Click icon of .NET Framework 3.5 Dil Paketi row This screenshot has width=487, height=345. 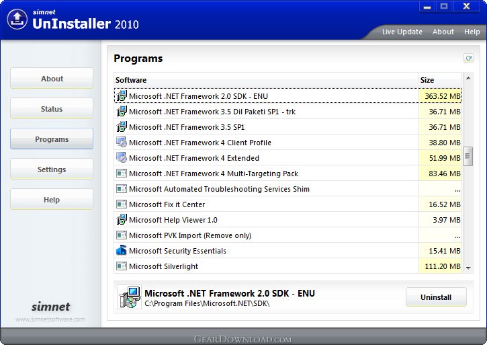(x=122, y=112)
